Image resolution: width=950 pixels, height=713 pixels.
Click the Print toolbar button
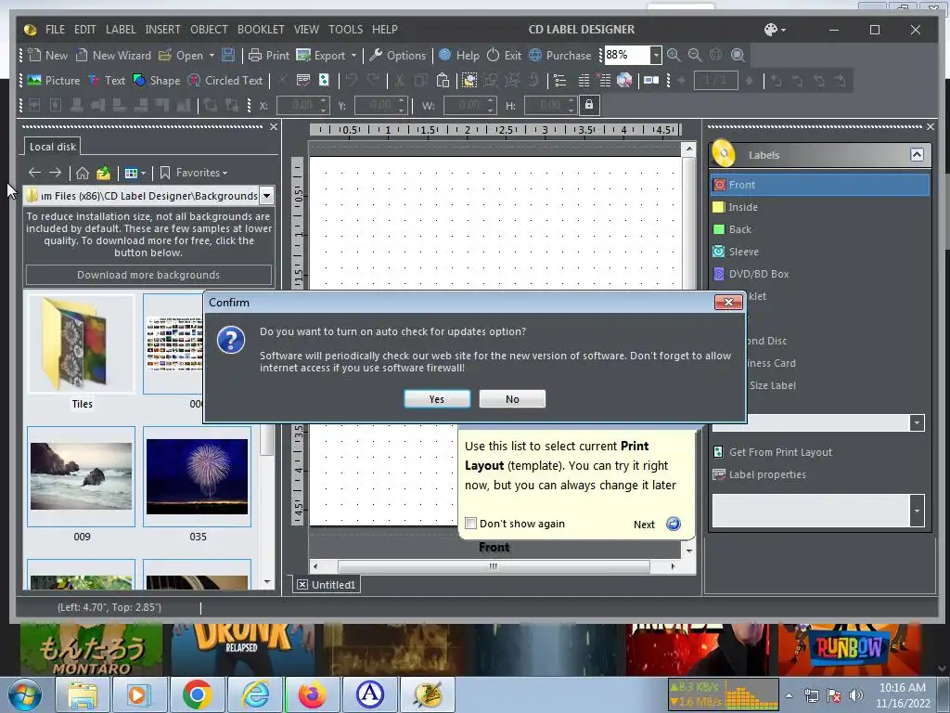pyautogui.click(x=269, y=55)
